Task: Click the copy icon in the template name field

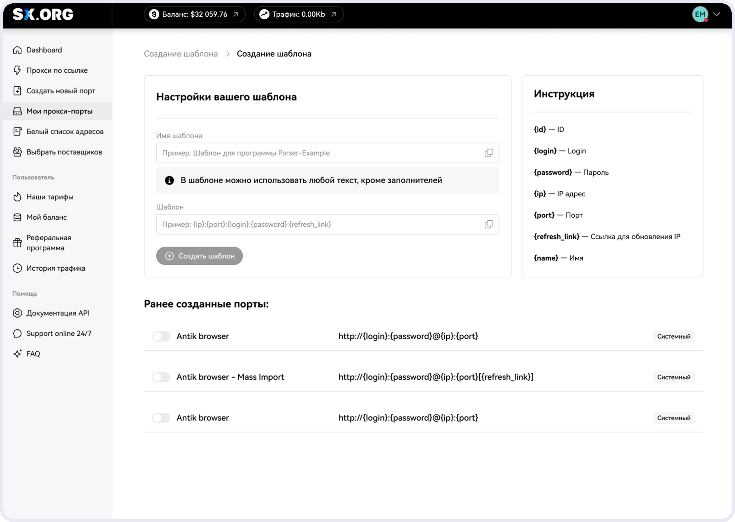Action: tap(488, 153)
